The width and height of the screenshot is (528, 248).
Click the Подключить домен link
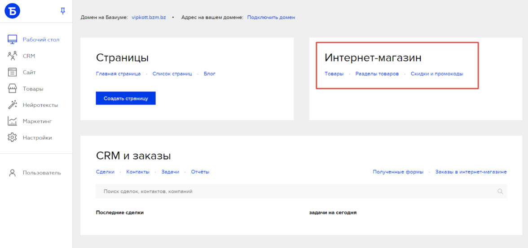(x=271, y=17)
